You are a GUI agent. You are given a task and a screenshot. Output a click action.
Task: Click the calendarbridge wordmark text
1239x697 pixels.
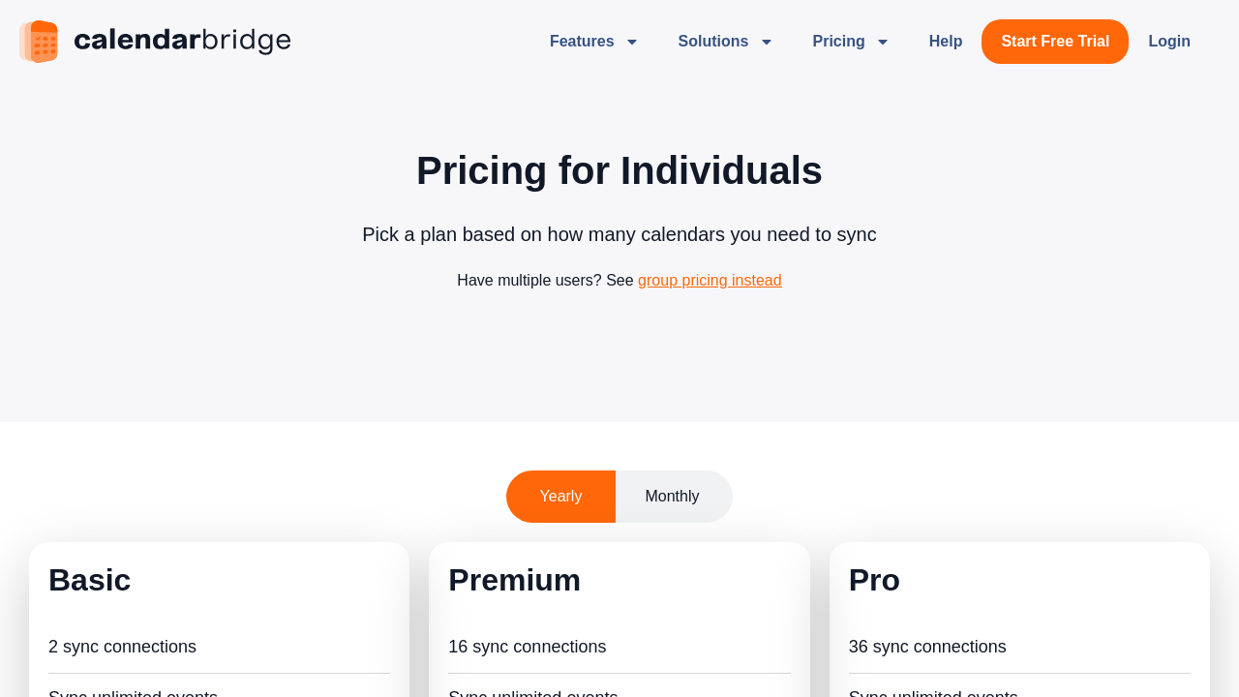(x=182, y=41)
